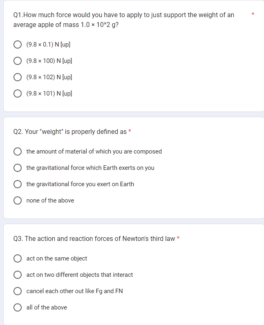The height and width of the screenshot is (325, 264).
Task: Click the required asterisk beside Q1
Action: [253, 14]
